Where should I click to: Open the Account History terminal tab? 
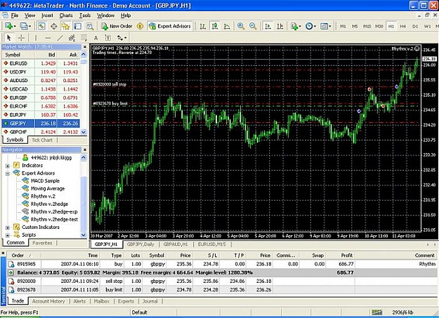(x=48, y=301)
